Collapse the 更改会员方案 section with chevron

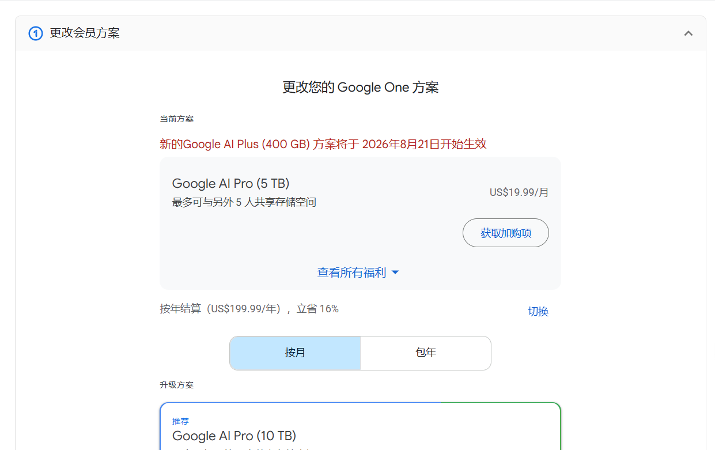pos(688,33)
